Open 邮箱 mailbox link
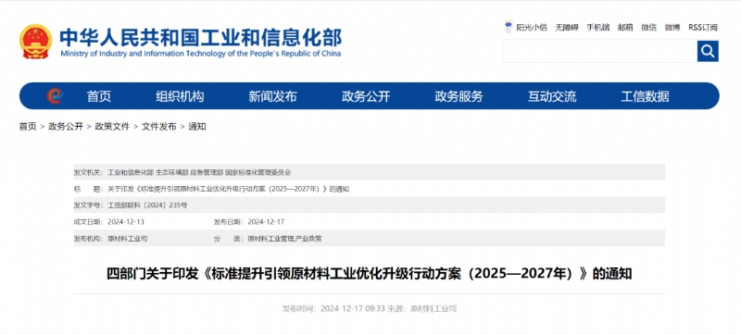This screenshot has height=335, width=741. [x=625, y=28]
